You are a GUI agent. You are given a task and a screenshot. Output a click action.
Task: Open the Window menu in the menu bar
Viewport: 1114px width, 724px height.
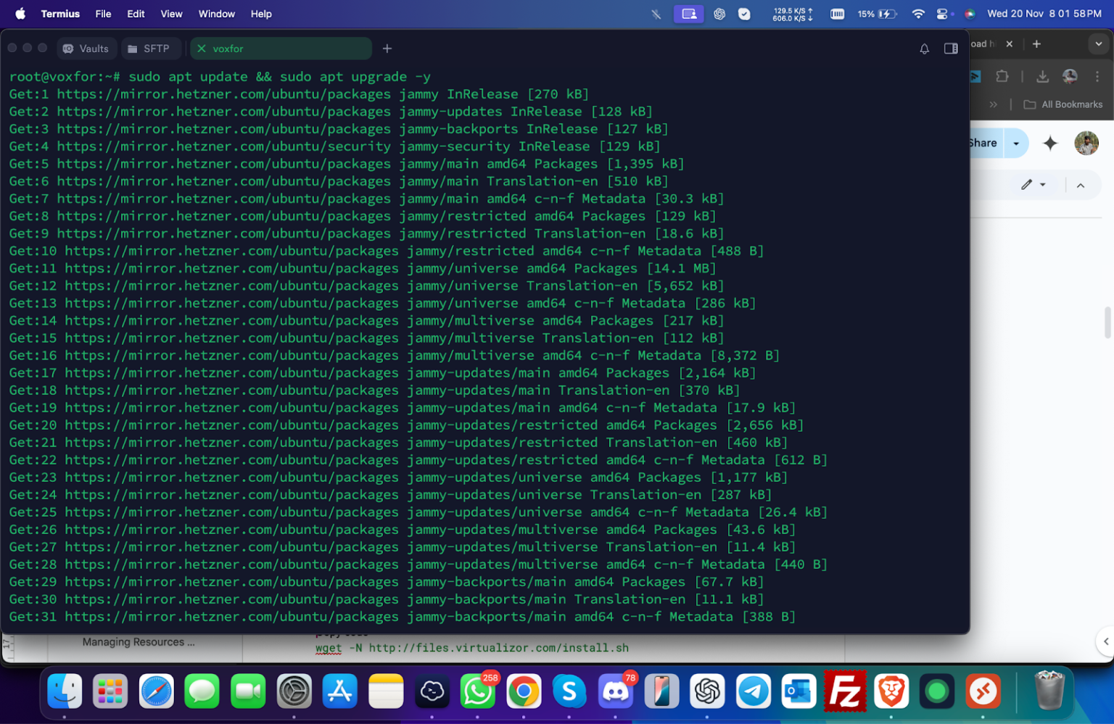tap(216, 14)
